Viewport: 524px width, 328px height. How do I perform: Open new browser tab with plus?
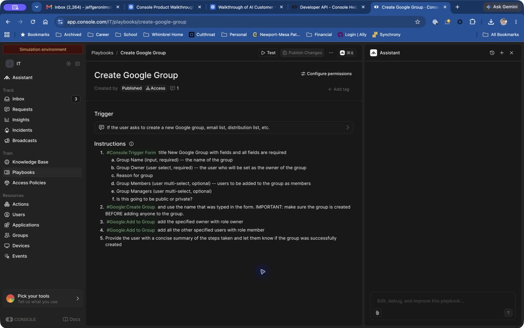pos(457,7)
